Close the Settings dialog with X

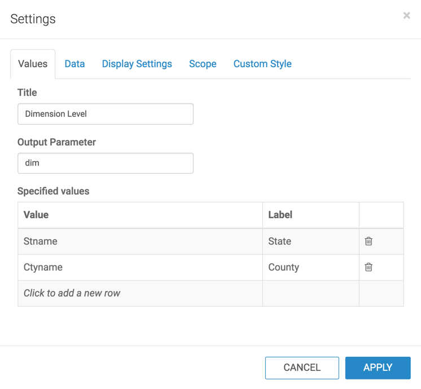click(406, 16)
